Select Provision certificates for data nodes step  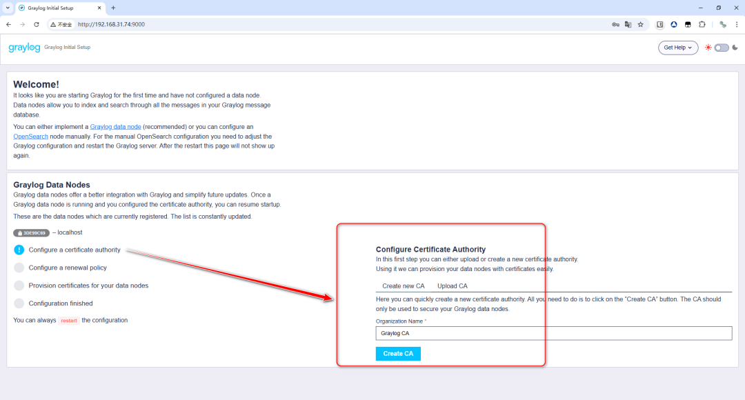tap(88, 286)
